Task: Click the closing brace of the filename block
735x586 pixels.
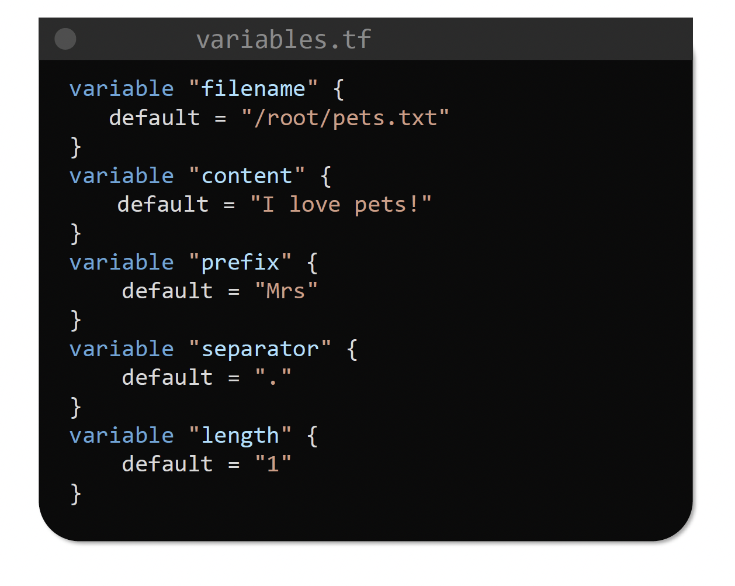Action: coord(75,147)
